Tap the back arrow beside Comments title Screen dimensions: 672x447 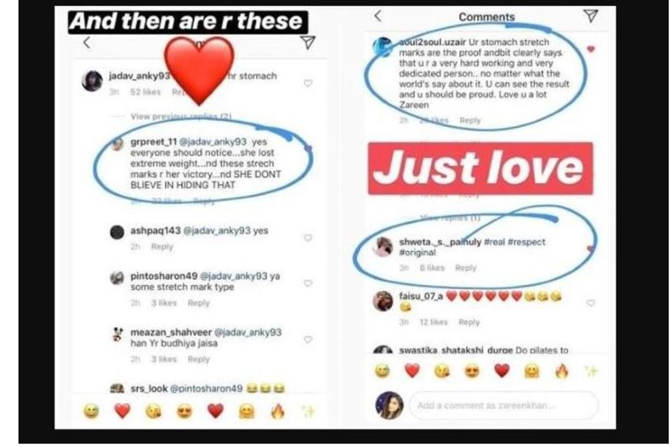coord(377,16)
